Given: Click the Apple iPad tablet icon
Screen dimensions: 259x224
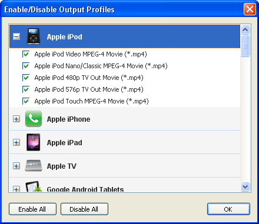Looking at the screenshot, I should point(34,142).
